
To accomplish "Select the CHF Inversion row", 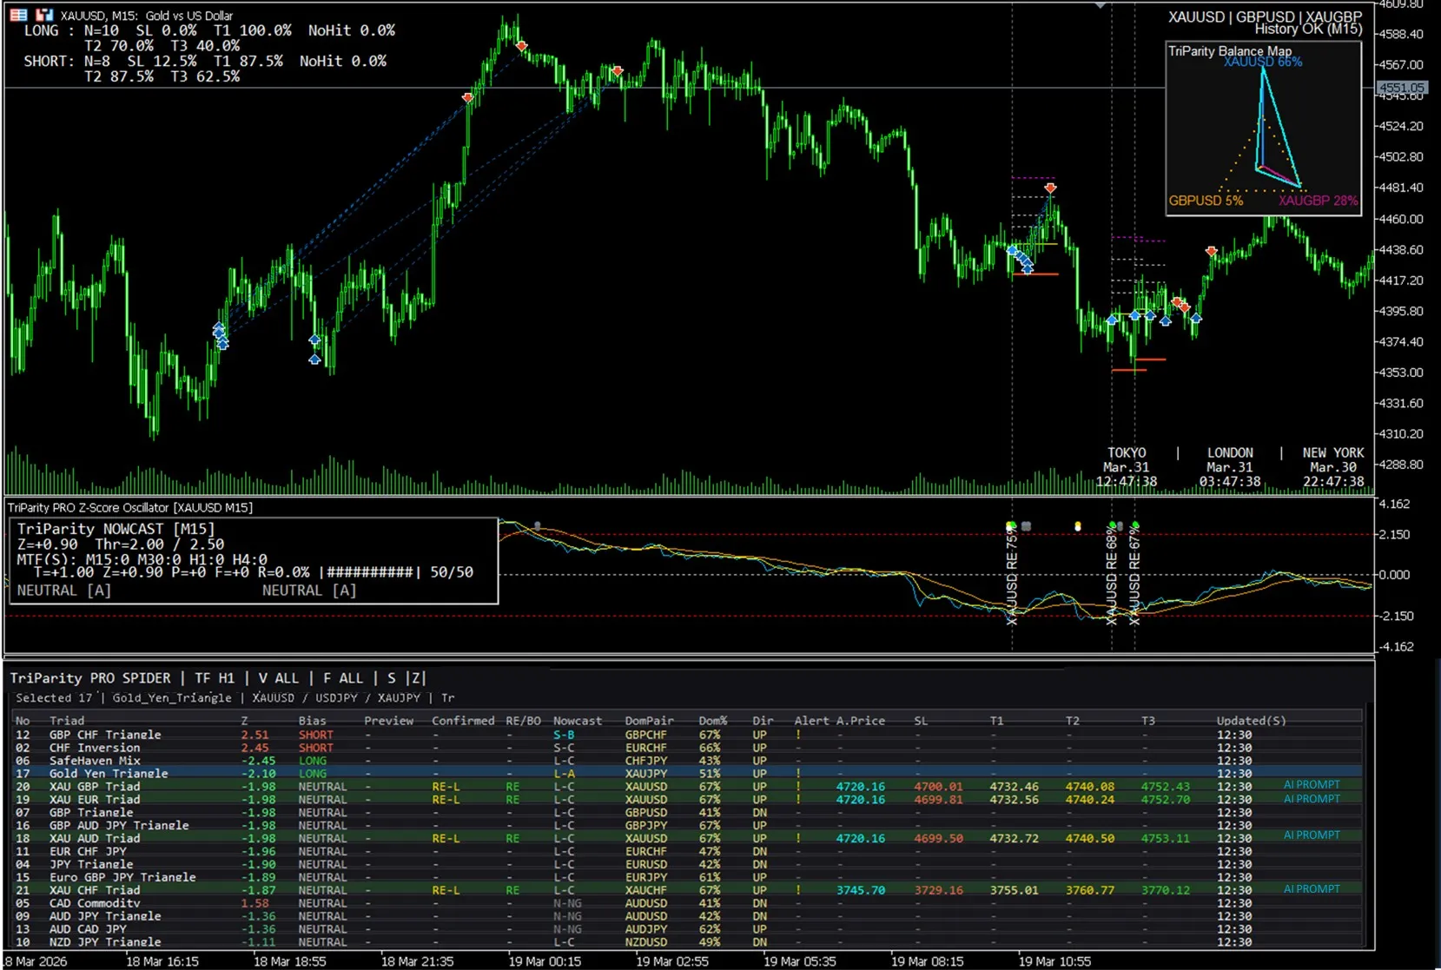I will pos(686,748).
